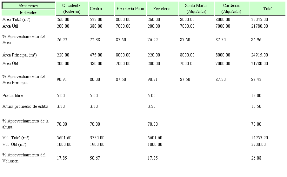Click the total volume value 14953.20
Viewport: 287px width, 177px height.
(x=259, y=138)
